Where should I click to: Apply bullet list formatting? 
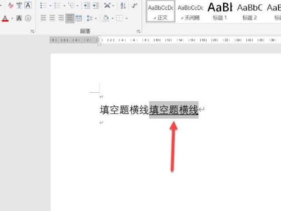pos(43,6)
